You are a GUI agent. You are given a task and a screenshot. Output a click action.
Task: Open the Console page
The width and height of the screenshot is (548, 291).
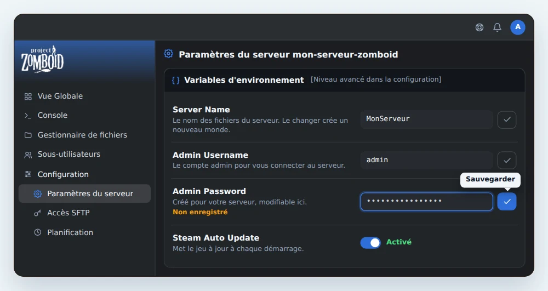pyautogui.click(x=53, y=115)
